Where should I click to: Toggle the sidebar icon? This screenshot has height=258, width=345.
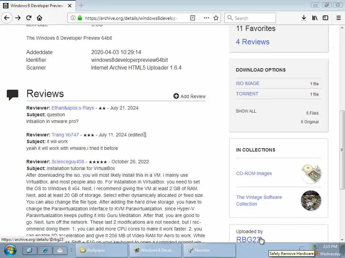point(325,18)
